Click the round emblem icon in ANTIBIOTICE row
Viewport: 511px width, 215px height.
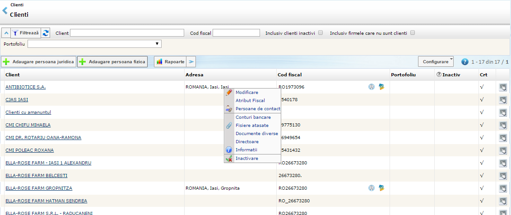click(372, 87)
